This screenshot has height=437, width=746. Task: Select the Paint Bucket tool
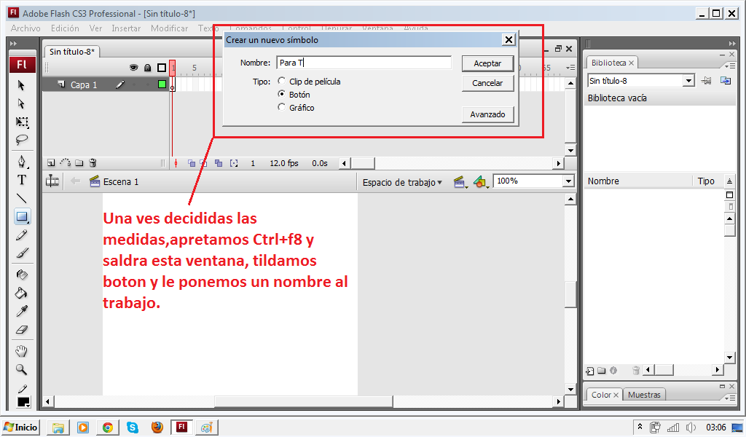22,293
